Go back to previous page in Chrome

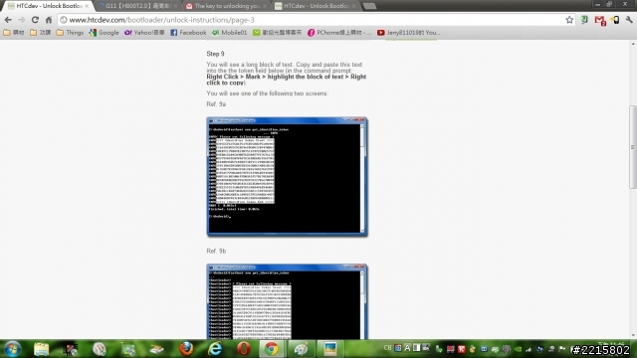tap(8, 20)
